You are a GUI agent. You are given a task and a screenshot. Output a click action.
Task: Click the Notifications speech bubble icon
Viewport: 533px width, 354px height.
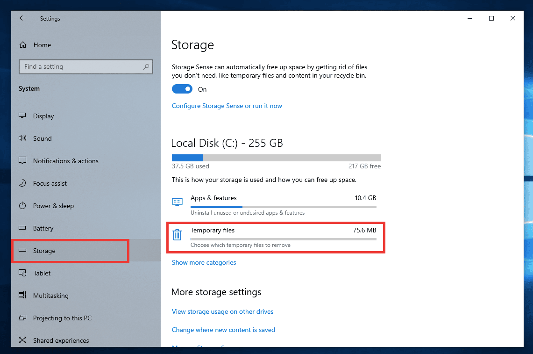(x=22, y=161)
